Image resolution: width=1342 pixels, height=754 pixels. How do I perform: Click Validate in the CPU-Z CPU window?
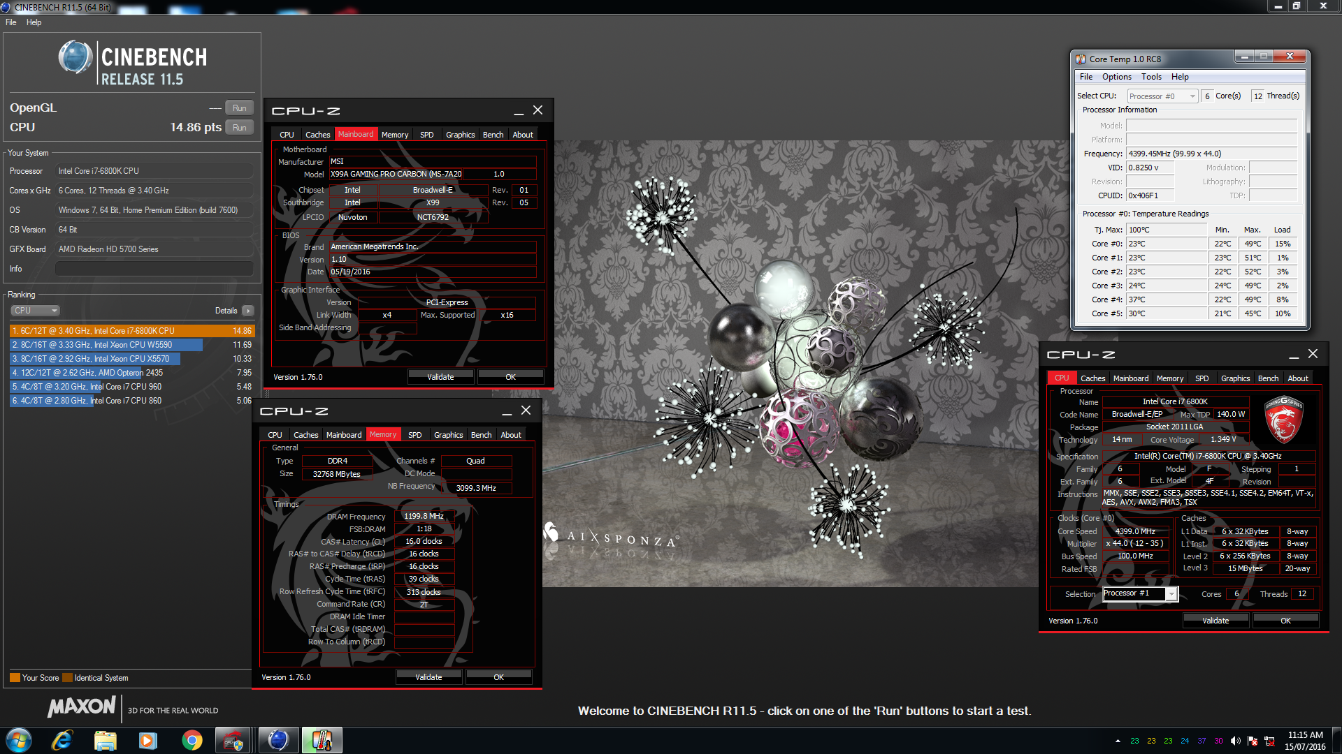(x=1215, y=621)
